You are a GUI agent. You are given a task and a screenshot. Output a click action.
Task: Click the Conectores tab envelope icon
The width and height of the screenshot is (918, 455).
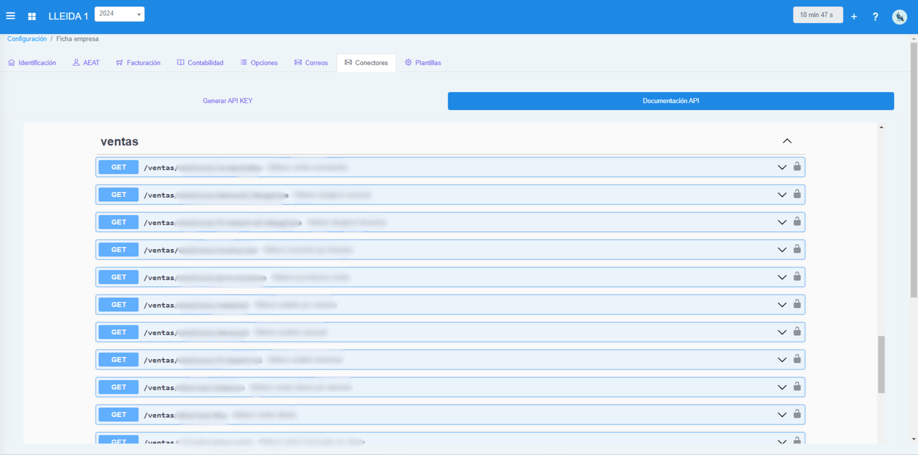tap(348, 62)
